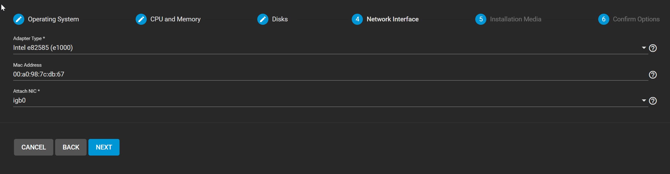Expand the Adapter Type dropdown arrow

[x=644, y=48]
